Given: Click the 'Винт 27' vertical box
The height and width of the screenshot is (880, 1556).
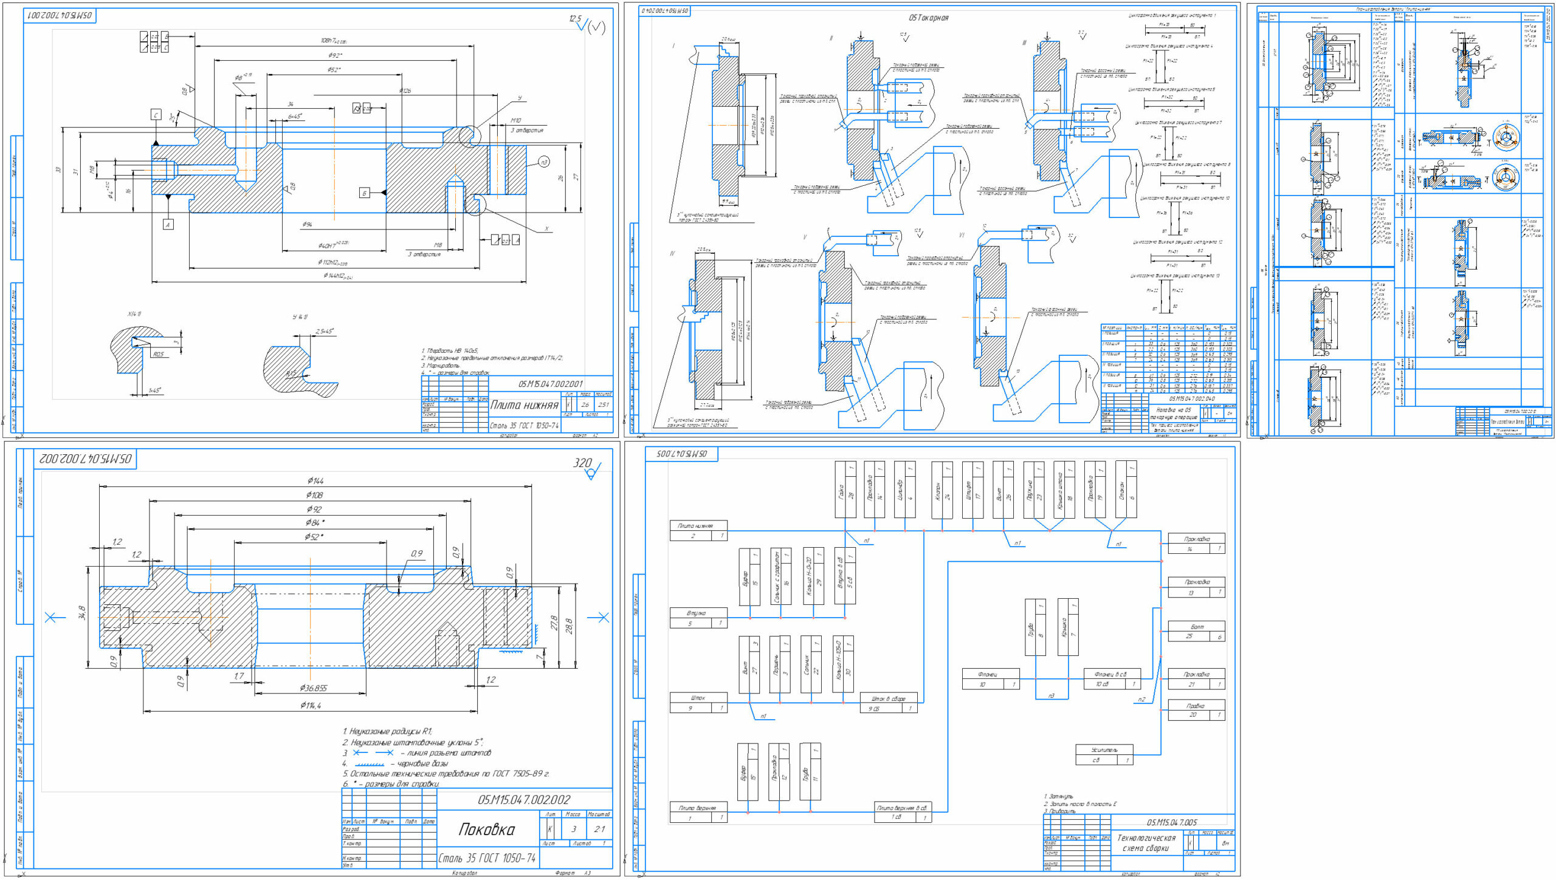Looking at the screenshot, I should [x=749, y=664].
